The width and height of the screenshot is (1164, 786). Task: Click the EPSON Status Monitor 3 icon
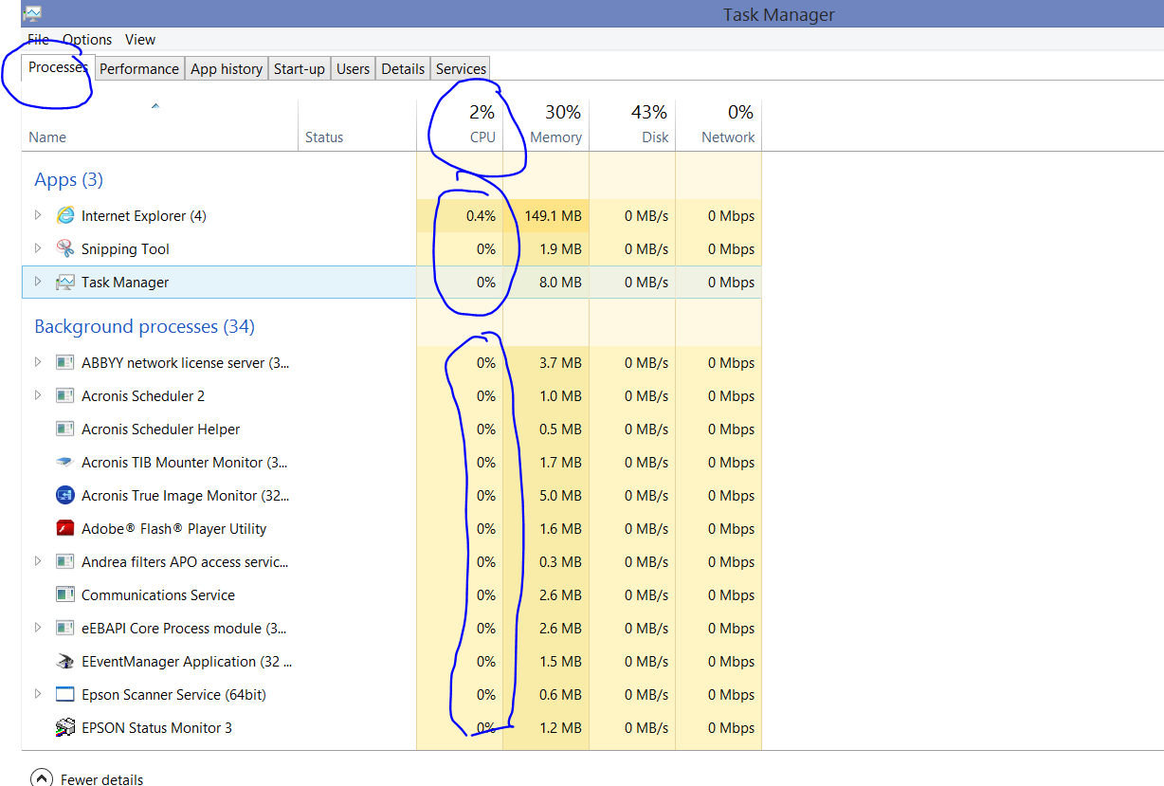[x=64, y=727]
